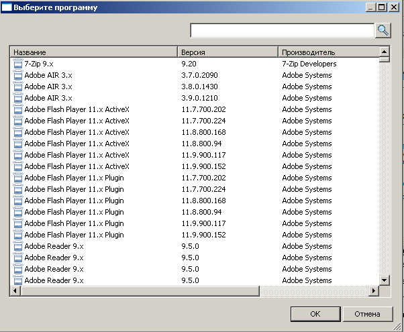
Task: Click Plugin row version 11.7.700.224
Action: [203, 189]
